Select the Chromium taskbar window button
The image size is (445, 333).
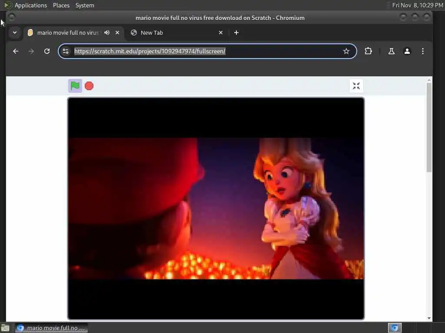click(x=51, y=328)
